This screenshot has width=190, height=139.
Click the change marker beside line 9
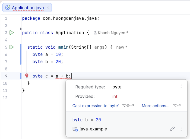21,76
